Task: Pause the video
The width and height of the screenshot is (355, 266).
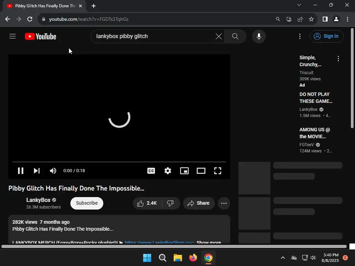Action: (20, 171)
